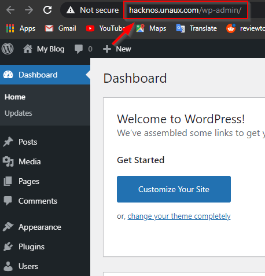Viewport: 265px width, 276px height.
Task: Click the Pages stacked-sheets icon
Action: tap(8, 181)
